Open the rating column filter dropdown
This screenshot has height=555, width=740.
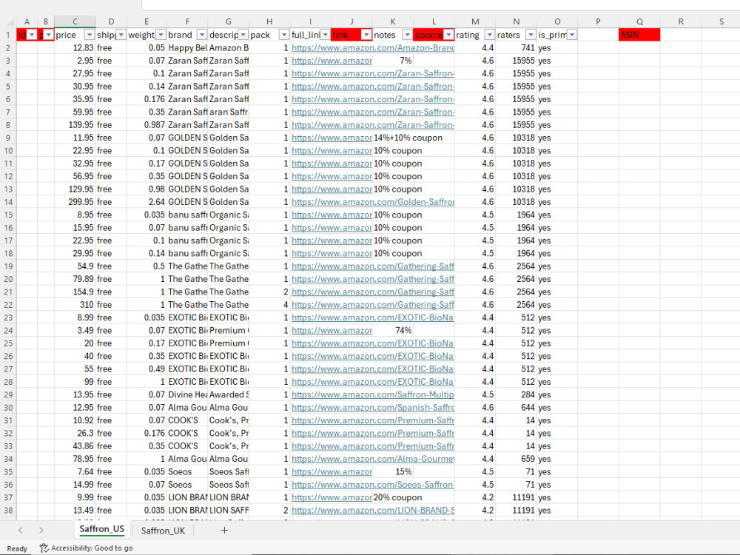[490, 35]
